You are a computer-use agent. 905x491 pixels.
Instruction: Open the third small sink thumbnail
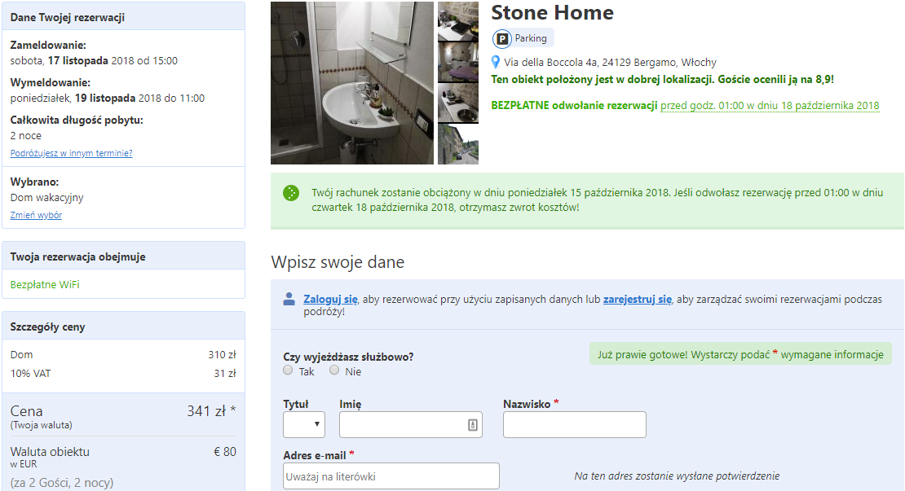tap(458, 103)
